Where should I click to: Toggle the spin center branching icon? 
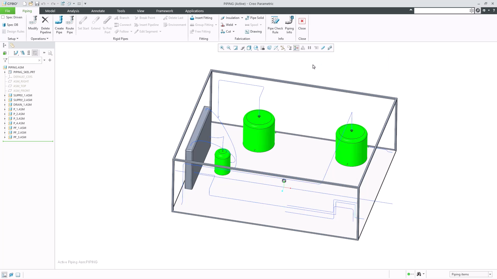tap(296, 48)
